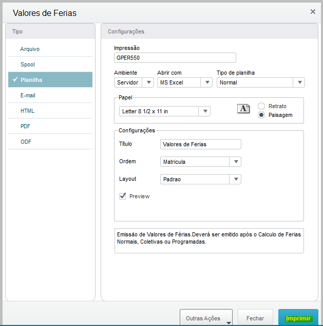Click the Tipo panel header

50,31
